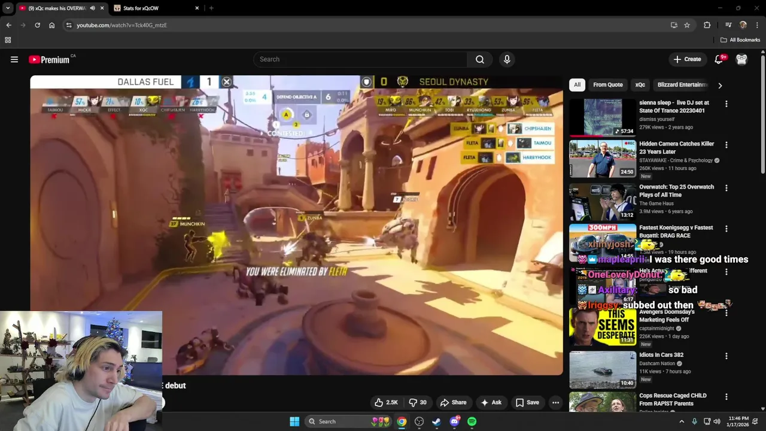Mute the YouTube tab audio icon
766x431 pixels.
(92, 8)
